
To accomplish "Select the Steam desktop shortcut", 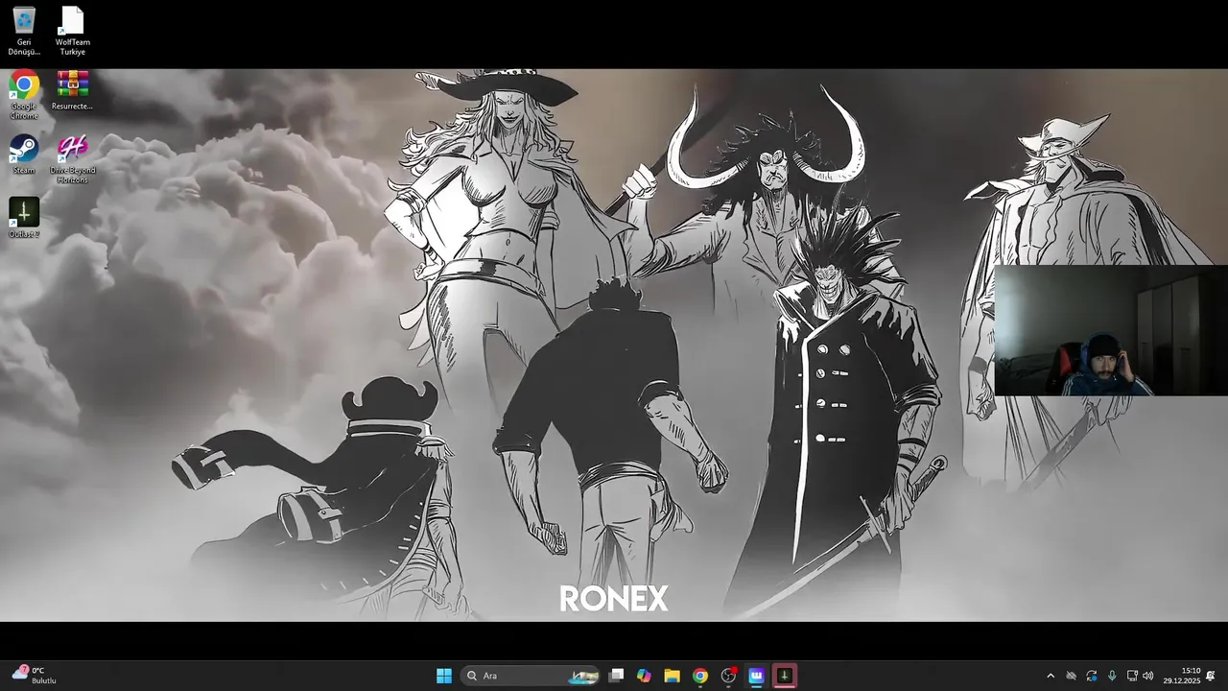I will click(x=24, y=155).
